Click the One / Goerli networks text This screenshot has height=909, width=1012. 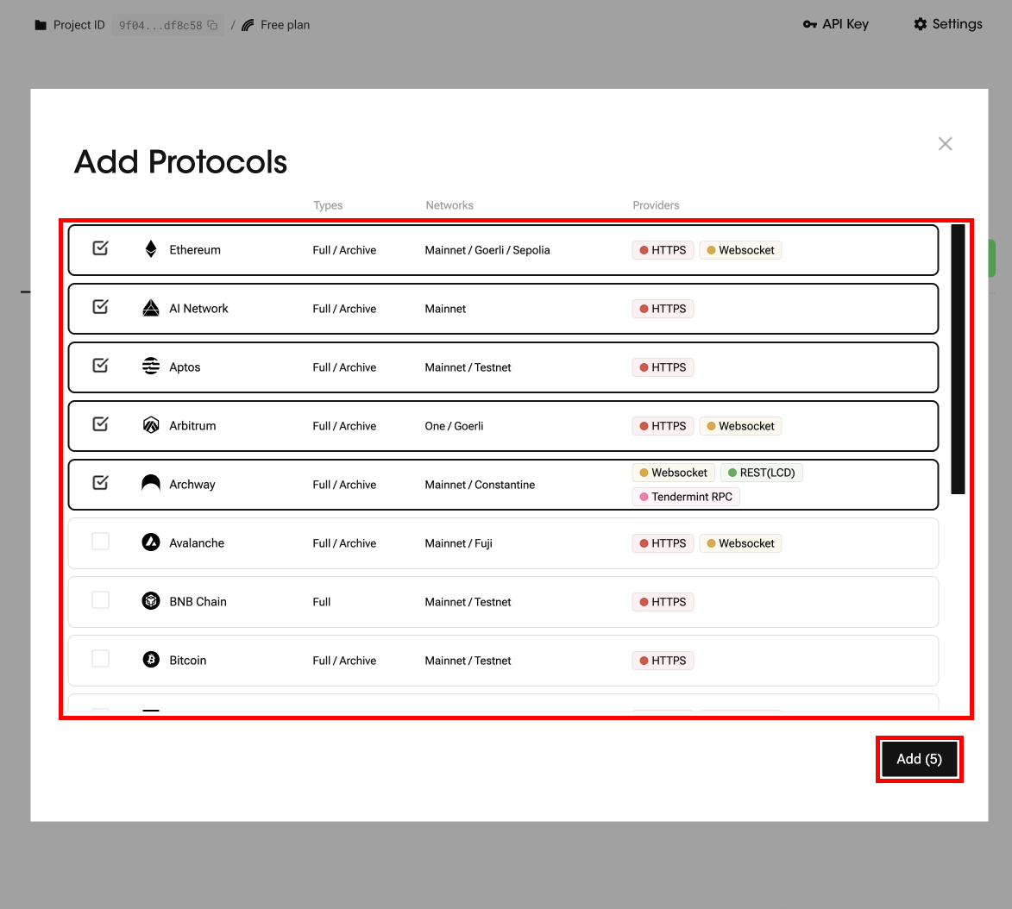(x=454, y=426)
